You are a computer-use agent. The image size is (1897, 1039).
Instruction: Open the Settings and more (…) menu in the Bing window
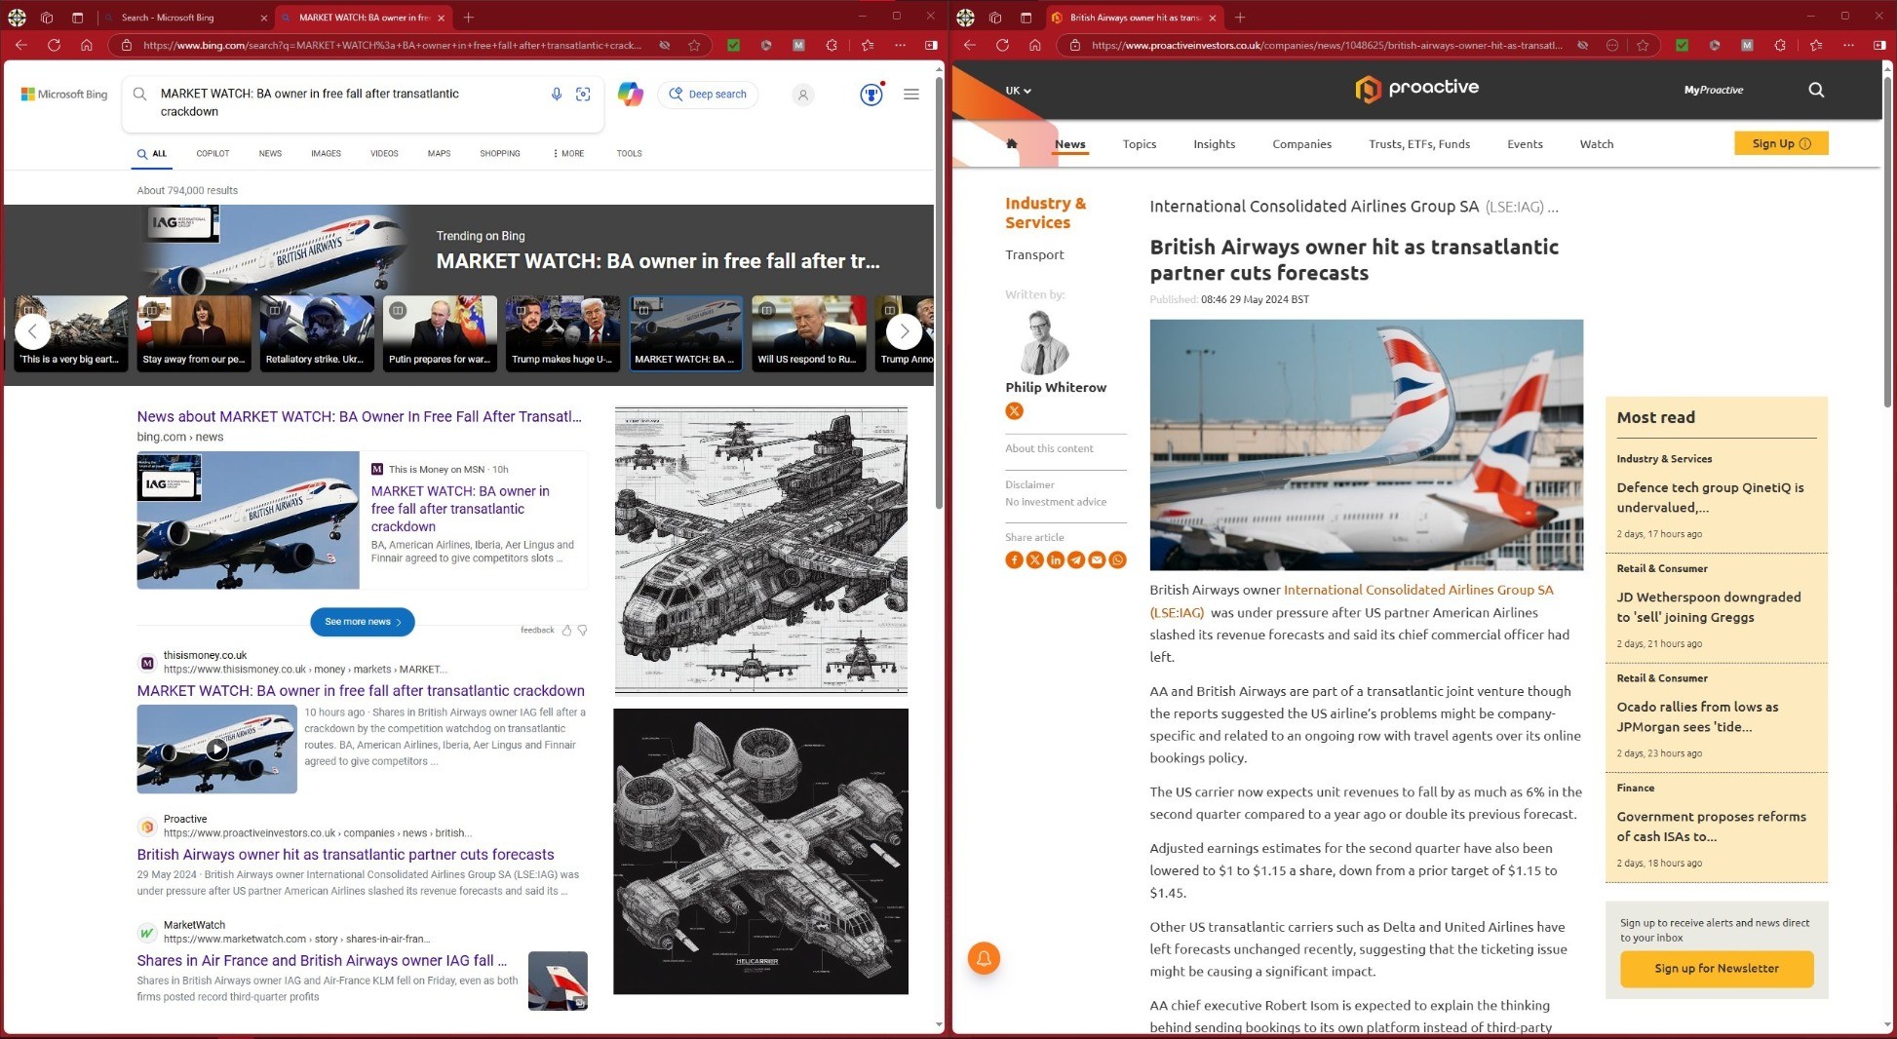(900, 45)
